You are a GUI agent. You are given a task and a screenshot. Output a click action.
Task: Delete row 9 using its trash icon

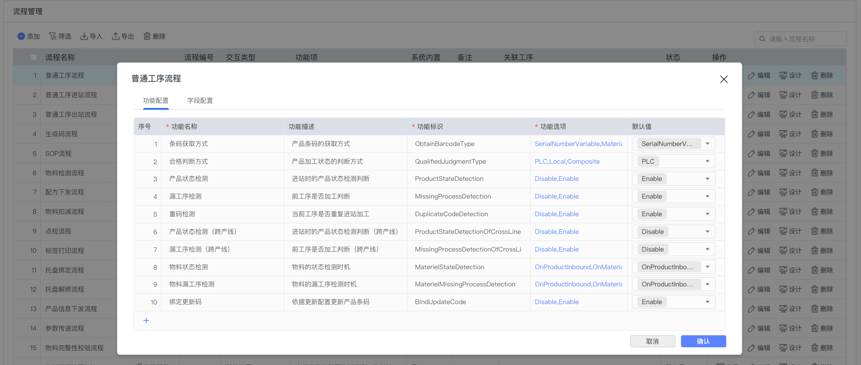pyautogui.click(x=815, y=231)
